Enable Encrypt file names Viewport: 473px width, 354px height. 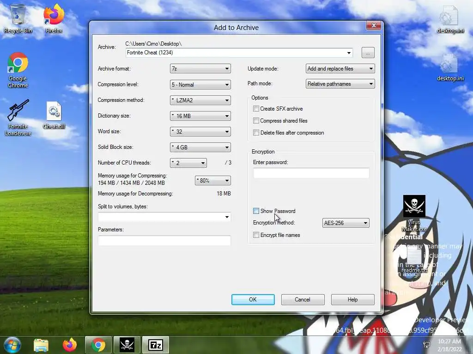click(x=256, y=235)
